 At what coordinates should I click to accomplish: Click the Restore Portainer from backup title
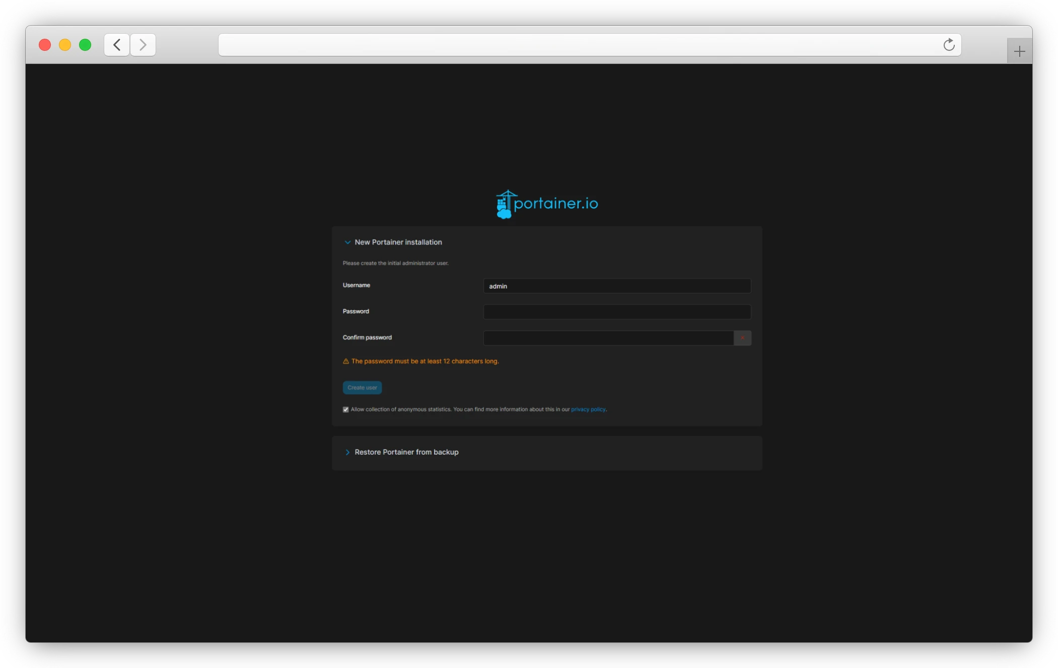pos(406,452)
